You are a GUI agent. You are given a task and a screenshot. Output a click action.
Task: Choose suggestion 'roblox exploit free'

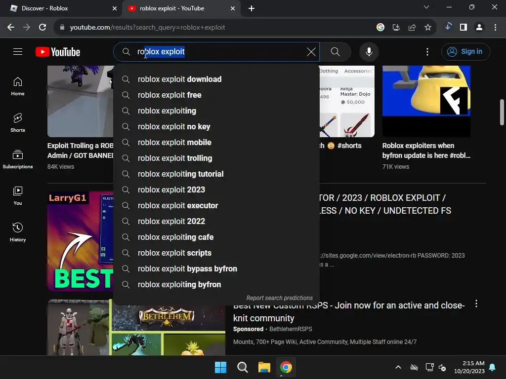point(216,95)
